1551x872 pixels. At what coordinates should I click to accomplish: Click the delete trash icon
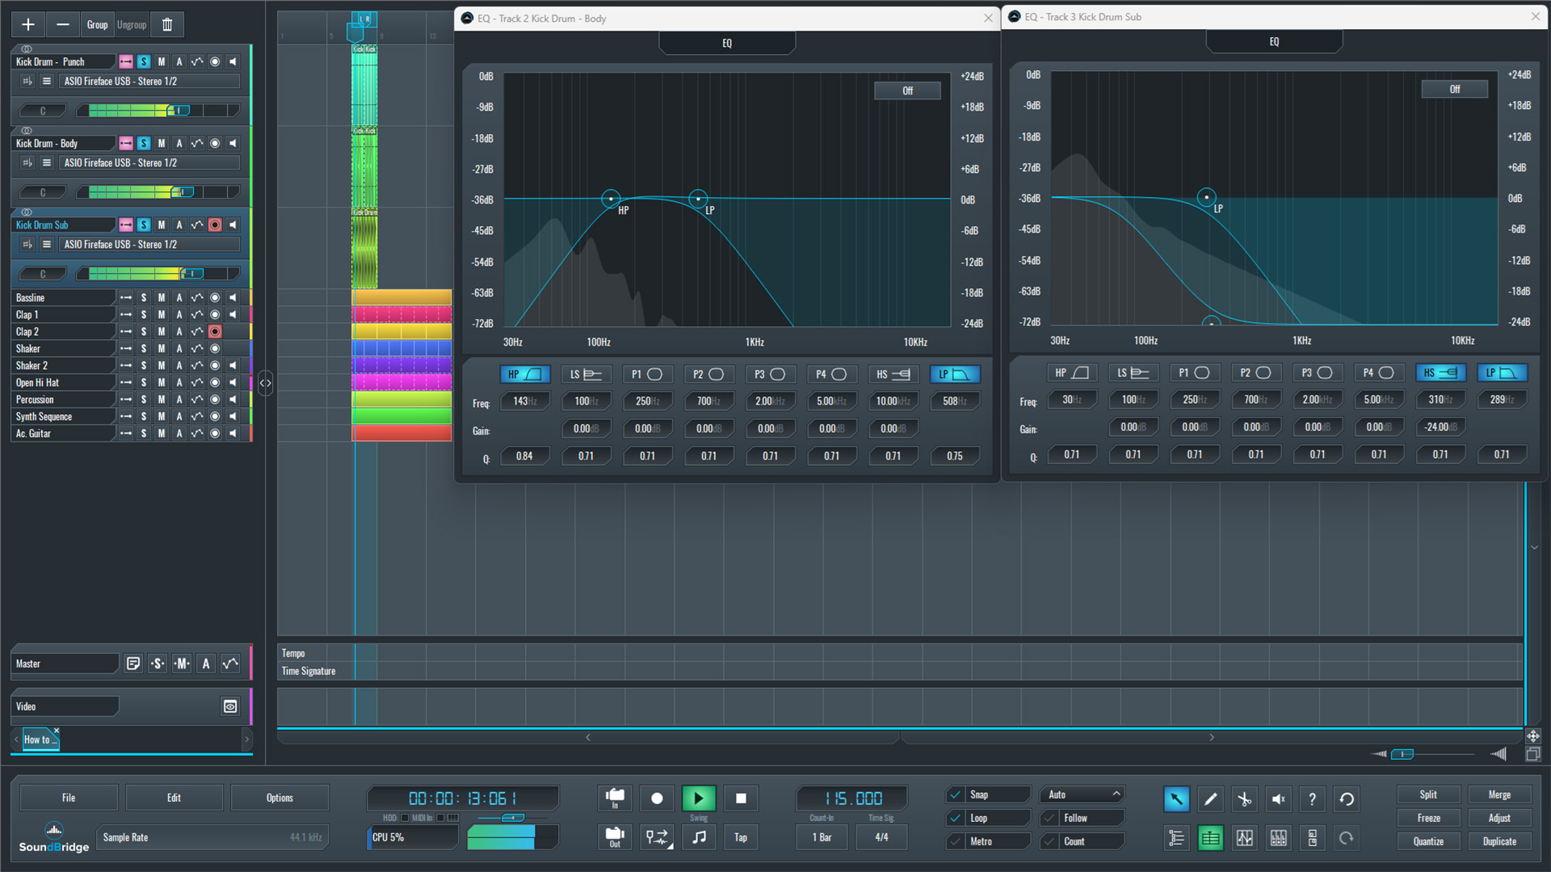(167, 25)
